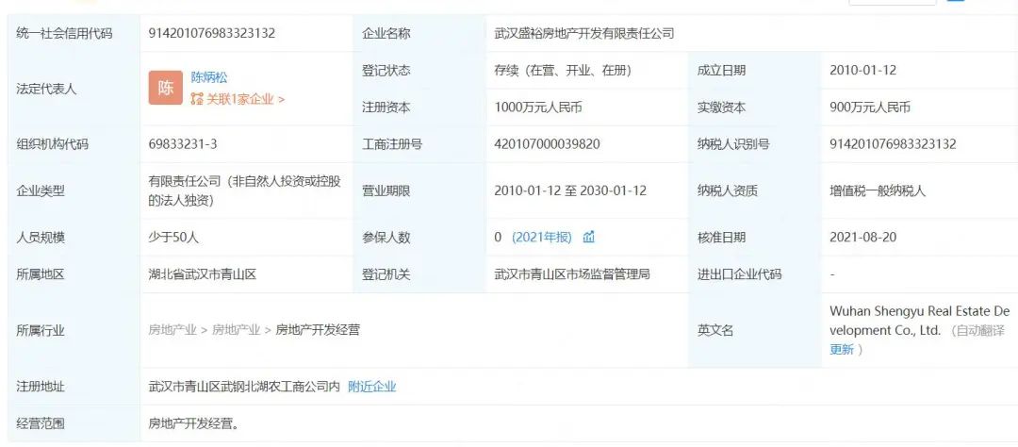Screen dimensions: 1018x447
Task: Click the 统一社会信用代码 label cell
Action: pos(74,34)
